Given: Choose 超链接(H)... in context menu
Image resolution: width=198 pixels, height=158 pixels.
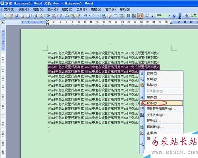Looking at the screenshot, I should pos(161,127).
